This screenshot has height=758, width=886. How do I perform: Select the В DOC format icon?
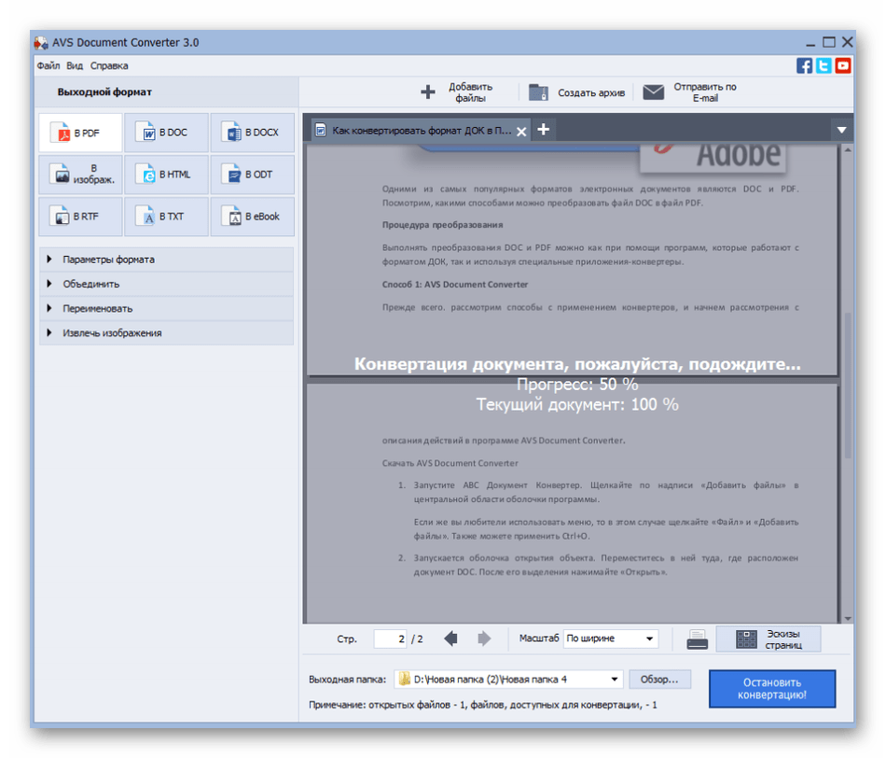166,133
